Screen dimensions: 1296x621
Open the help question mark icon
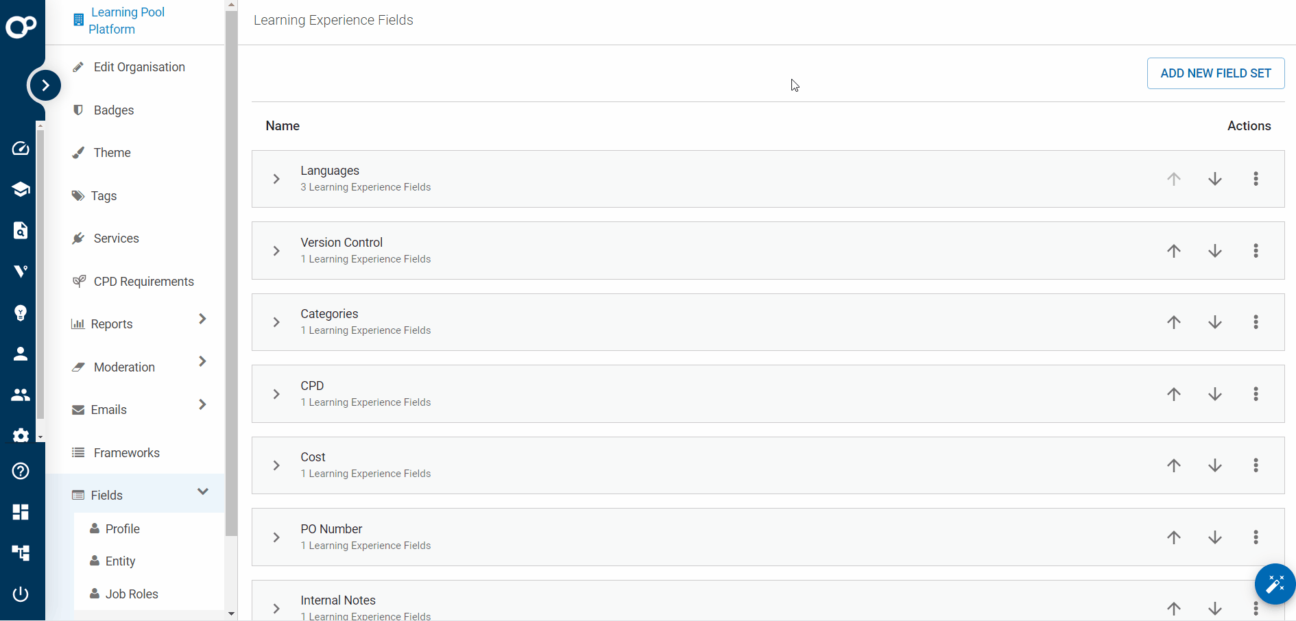[21, 471]
